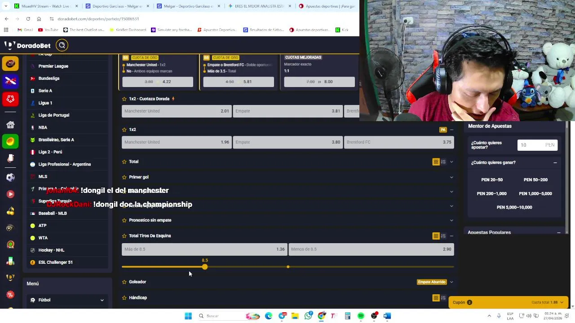This screenshot has width=575, height=323.
Task: Open WhatsApp from the taskbar
Action: (308, 316)
